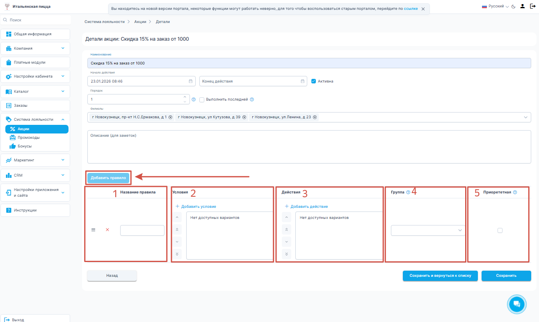The width and height of the screenshot is (539, 322).
Task: Open the Группа dropdown list
Action: [428, 230]
